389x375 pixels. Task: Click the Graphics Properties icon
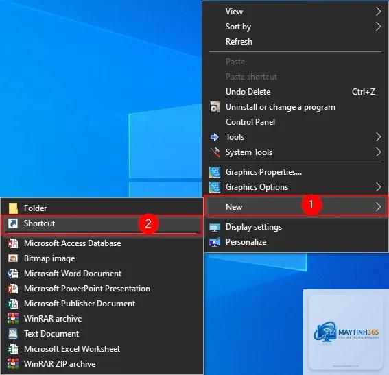(x=215, y=172)
